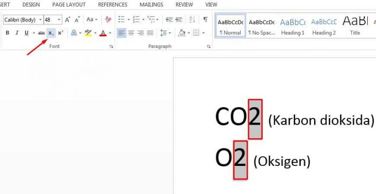The width and height of the screenshot is (376, 194).
Task: Show paragraph marks with pilcrow button
Action: [205, 19]
